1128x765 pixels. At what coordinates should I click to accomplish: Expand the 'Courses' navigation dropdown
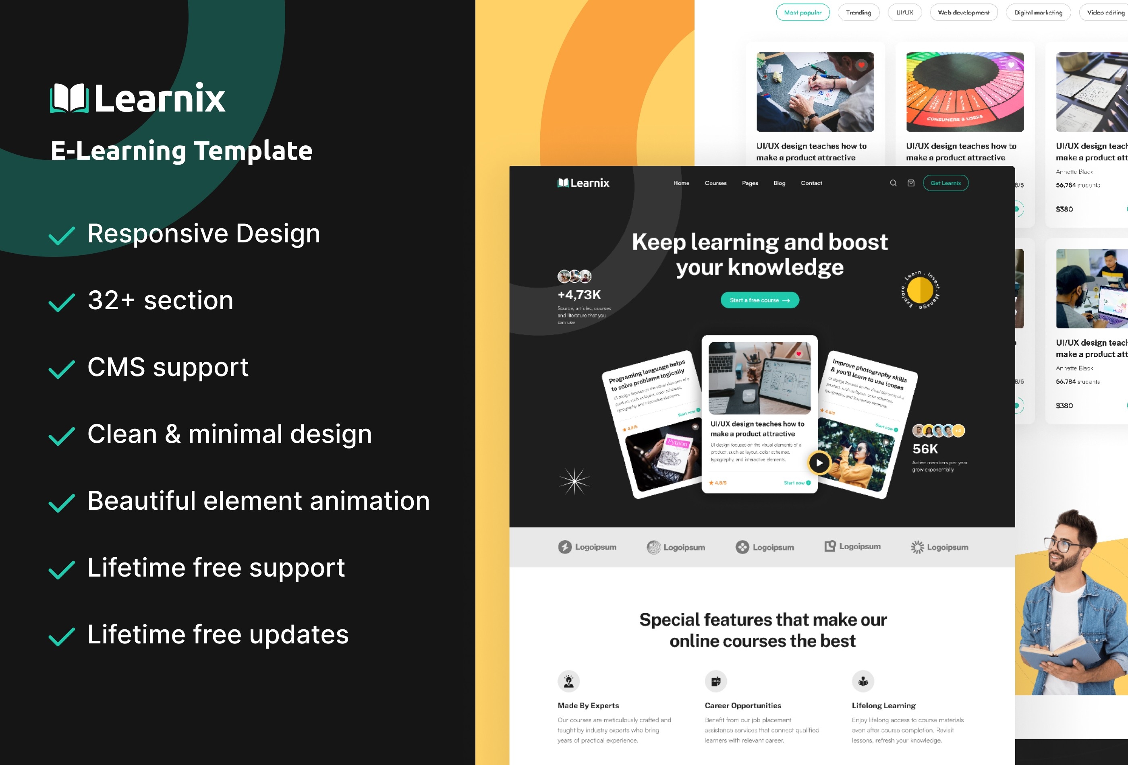pyautogui.click(x=713, y=183)
